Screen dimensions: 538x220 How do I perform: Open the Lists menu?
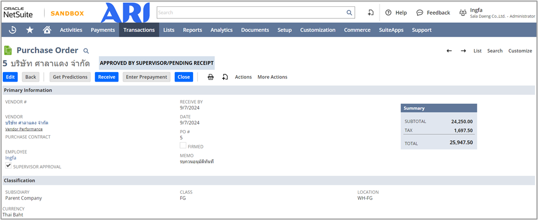coord(169,30)
